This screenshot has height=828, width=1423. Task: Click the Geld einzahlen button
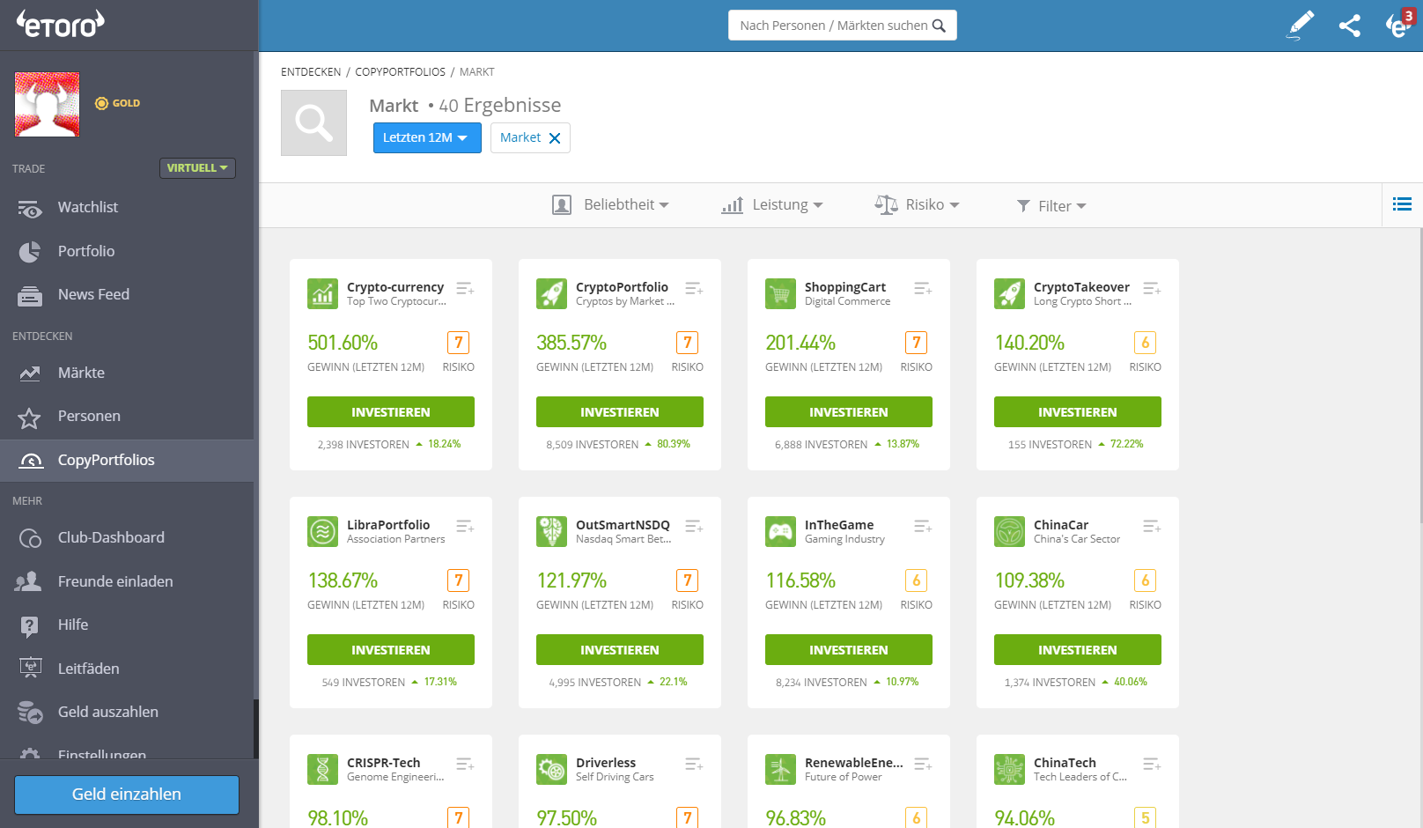(127, 795)
